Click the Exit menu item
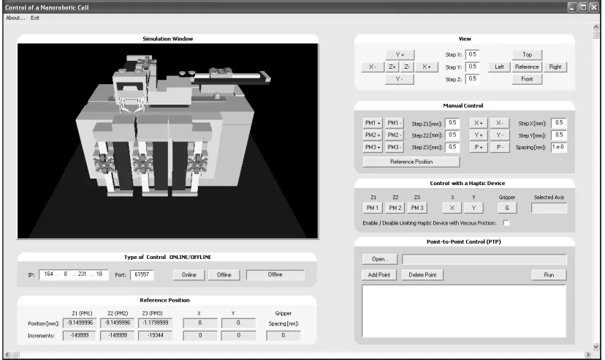 click(x=35, y=18)
